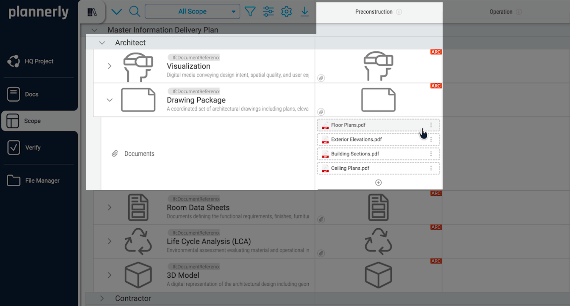This screenshot has width=570, height=306.
Task: Click the Life Cycle Analysis attachment paperclip
Action: [x=321, y=253]
